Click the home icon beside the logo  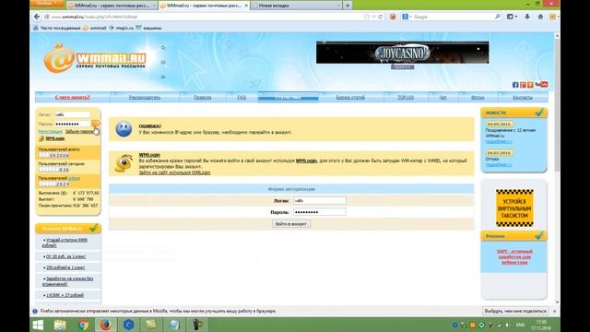tap(163, 47)
